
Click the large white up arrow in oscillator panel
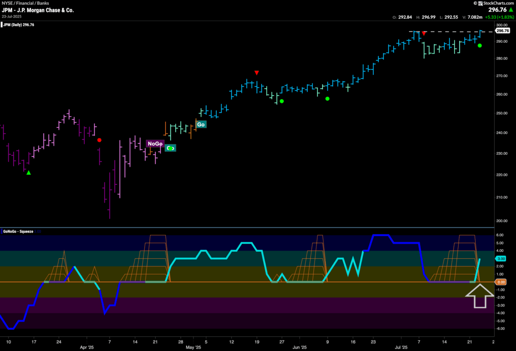(x=477, y=296)
